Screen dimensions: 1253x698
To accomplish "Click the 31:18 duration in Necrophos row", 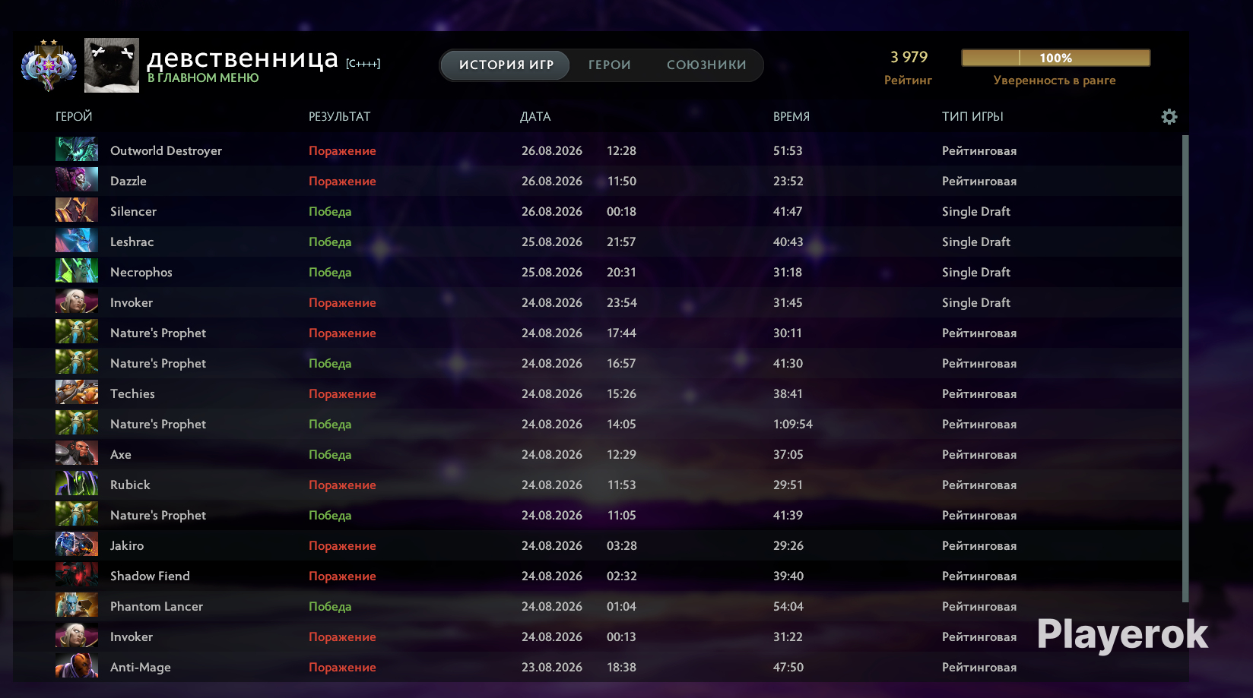I will 788,272.
